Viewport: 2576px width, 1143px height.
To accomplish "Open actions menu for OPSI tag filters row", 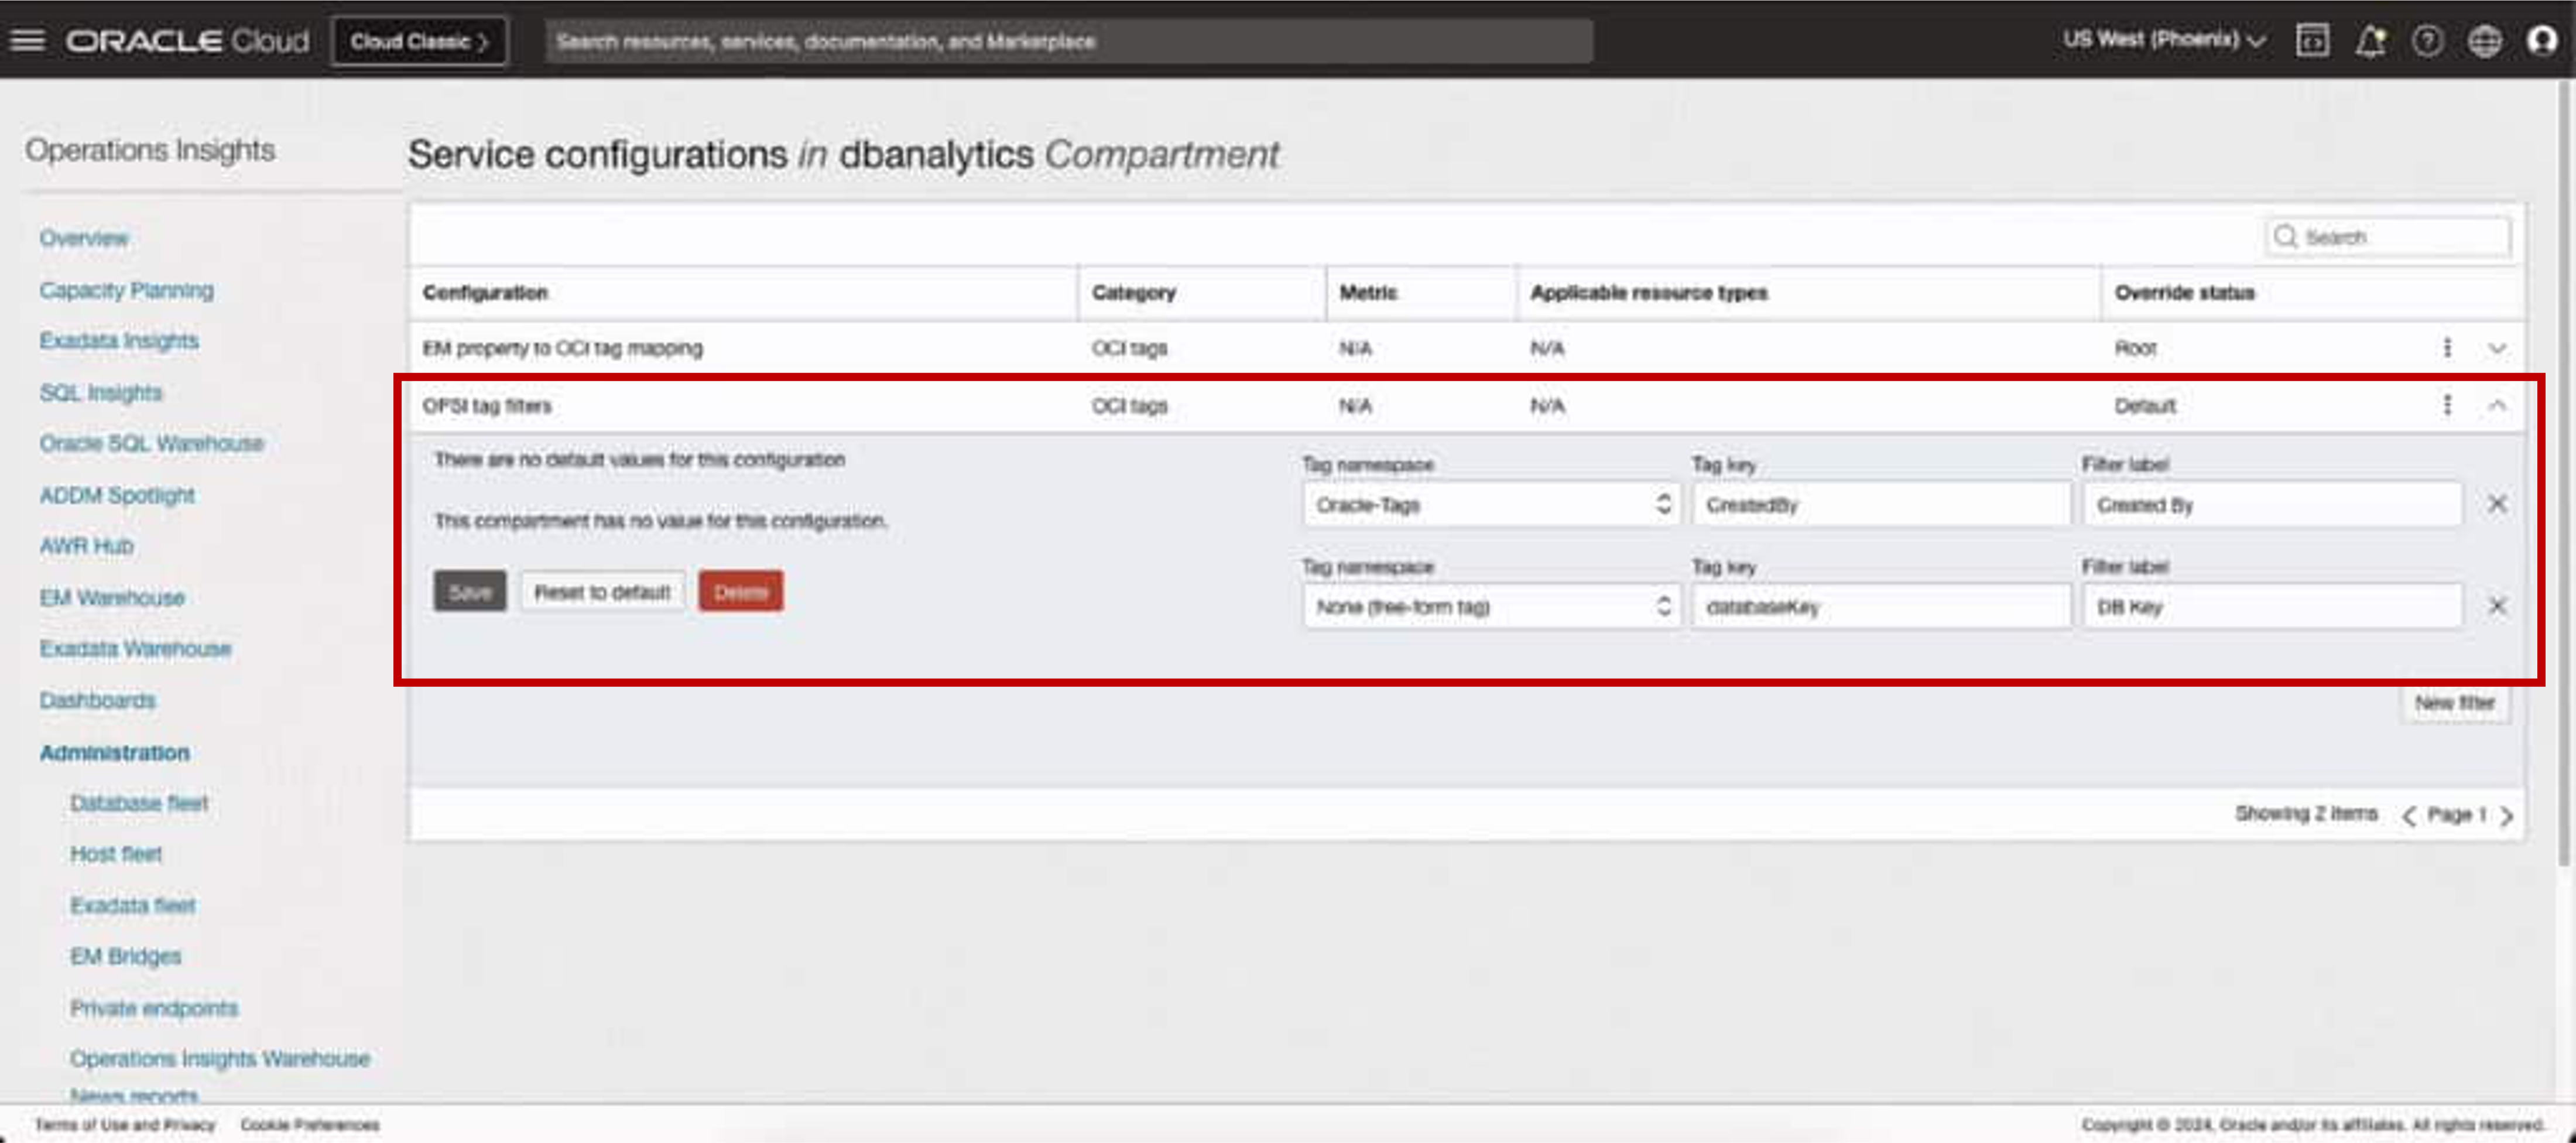I will point(2447,404).
